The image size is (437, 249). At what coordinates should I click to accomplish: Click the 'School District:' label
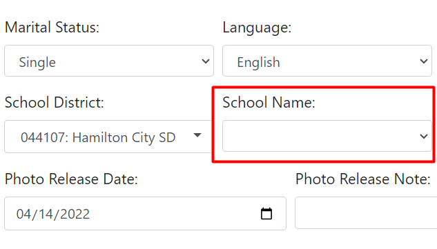click(x=55, y=102)
